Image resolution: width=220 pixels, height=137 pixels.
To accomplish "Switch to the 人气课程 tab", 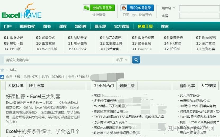I will point(208,86).
